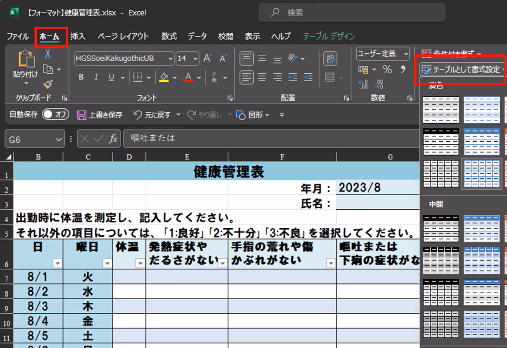Viewport: 507px width, 348px height.
Task: Switch to the ページレイアウト tab
Action: coord(123,36)
